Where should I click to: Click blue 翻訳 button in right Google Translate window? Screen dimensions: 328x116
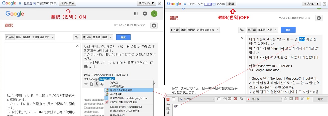point(288,30)
